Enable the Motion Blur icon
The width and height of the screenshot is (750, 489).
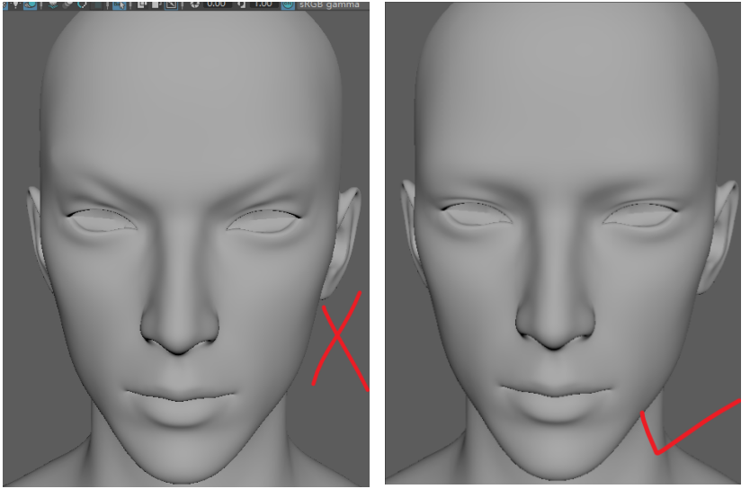[67, 4]
